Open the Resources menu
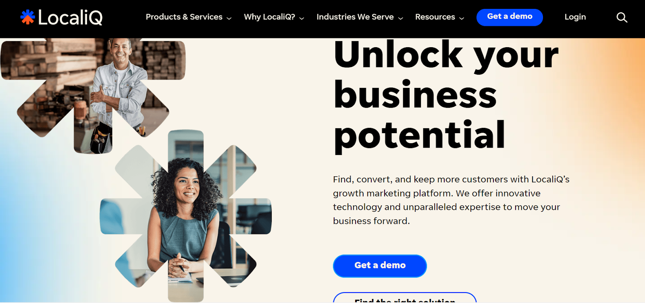645x303 pixels. [435, 17]
